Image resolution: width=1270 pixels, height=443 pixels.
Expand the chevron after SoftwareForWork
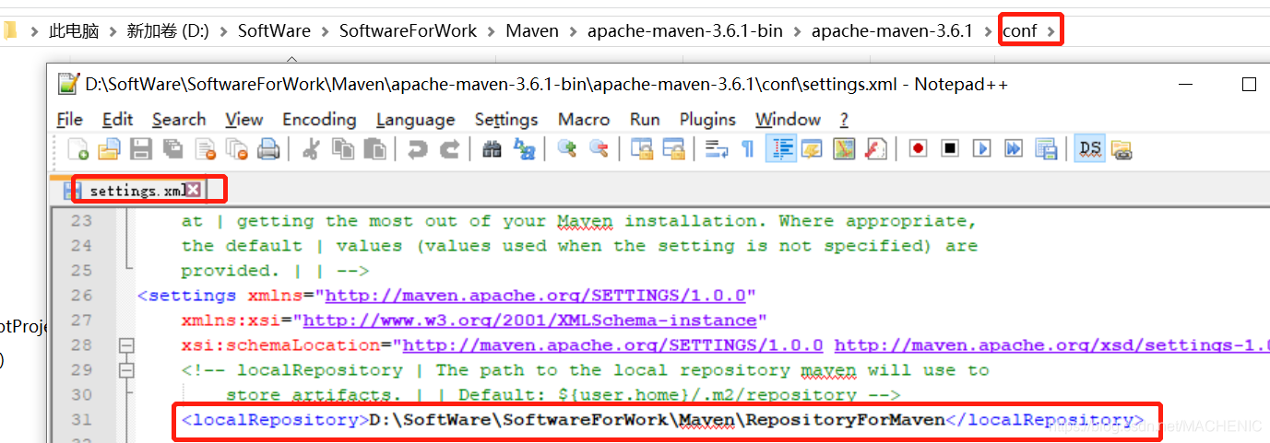[x=492, y=31]
